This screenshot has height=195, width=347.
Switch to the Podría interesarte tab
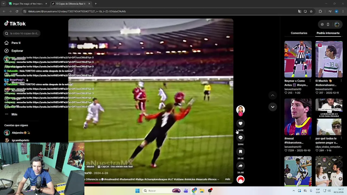(x=328, y=33)
